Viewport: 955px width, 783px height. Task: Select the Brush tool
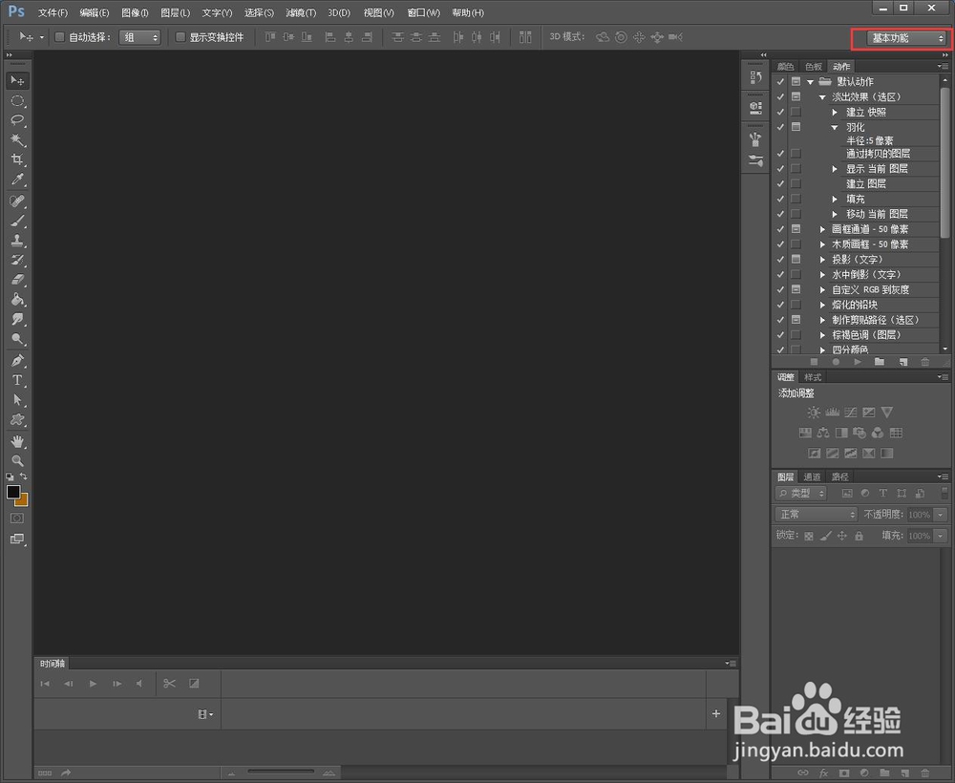point(17,221)
